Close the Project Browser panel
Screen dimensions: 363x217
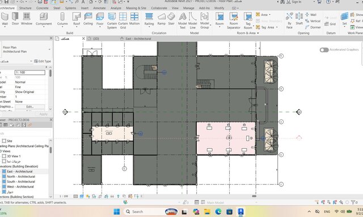tap(51, 120)
